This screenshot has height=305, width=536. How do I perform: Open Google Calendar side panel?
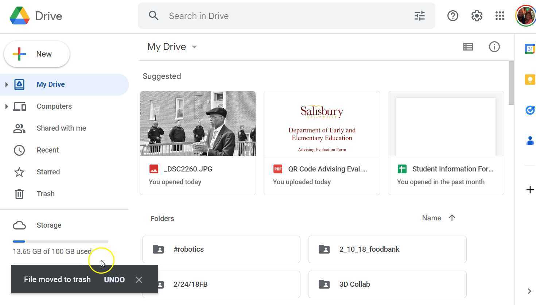pyautogui.click(x=530, y=49)
